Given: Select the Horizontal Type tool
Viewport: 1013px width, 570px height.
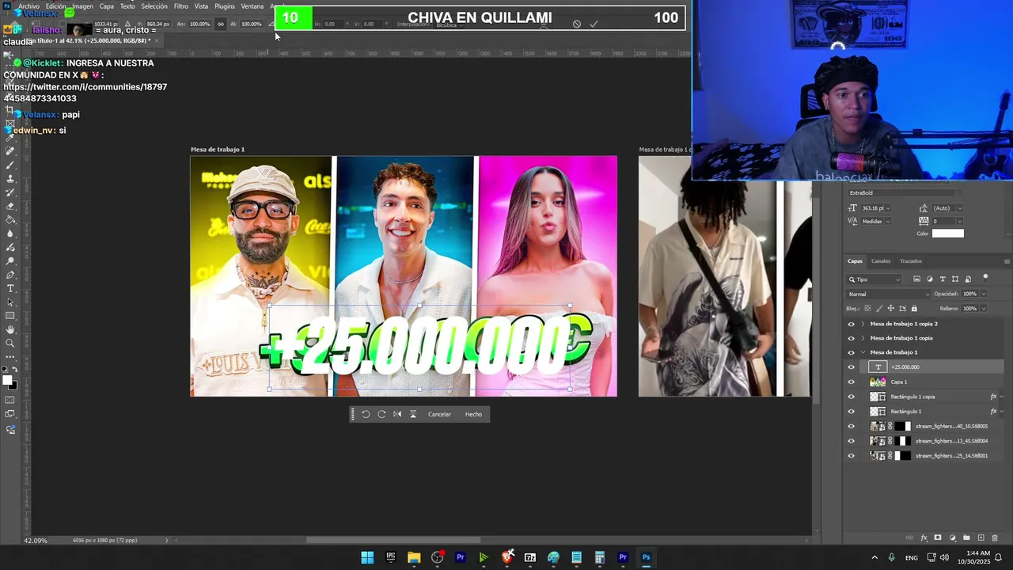Looking at the screenshot, I should (x=10, y=288).
